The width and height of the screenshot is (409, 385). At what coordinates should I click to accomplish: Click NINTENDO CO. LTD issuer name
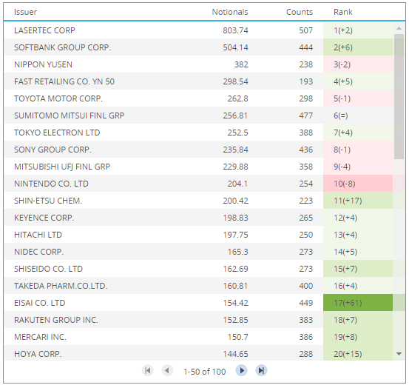point(51,184)
